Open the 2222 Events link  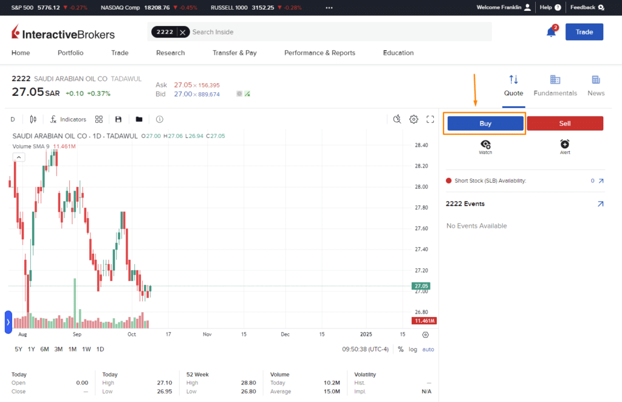[600, 204]
